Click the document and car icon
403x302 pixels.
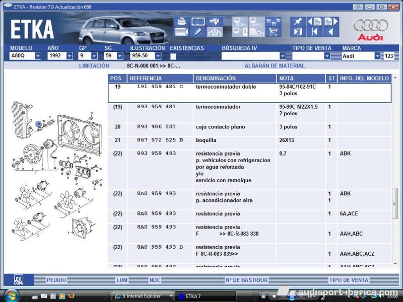tap(256, 32)
